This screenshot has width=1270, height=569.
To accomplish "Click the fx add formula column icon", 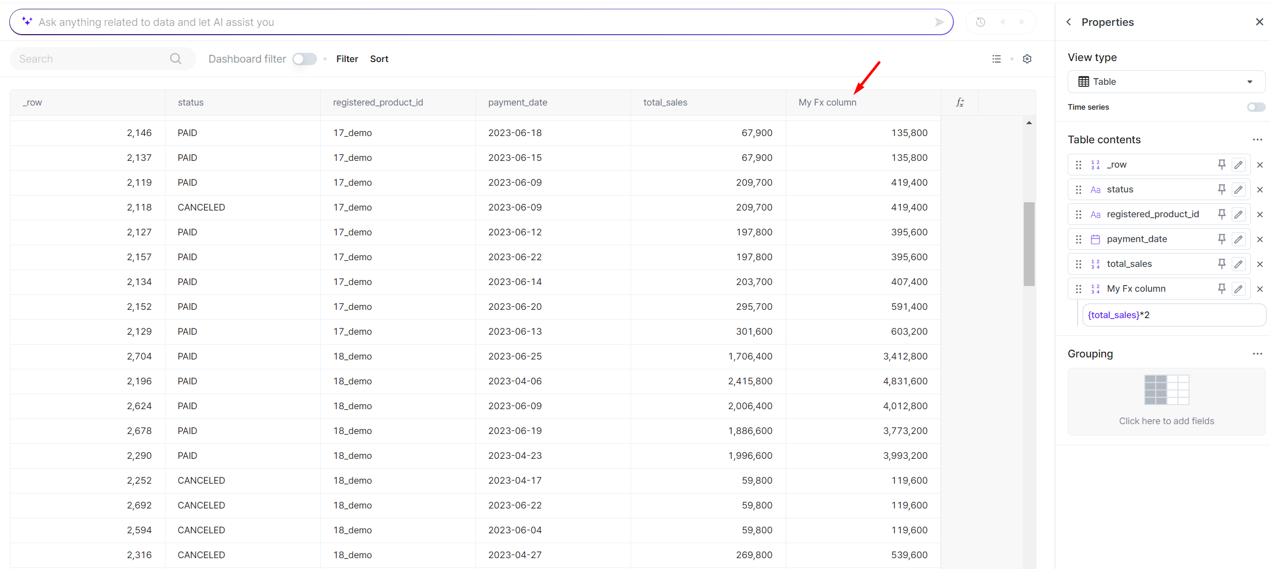I will (960, 102).
